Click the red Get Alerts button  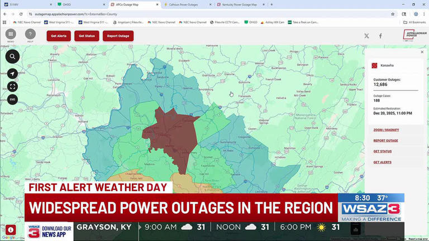59,36
